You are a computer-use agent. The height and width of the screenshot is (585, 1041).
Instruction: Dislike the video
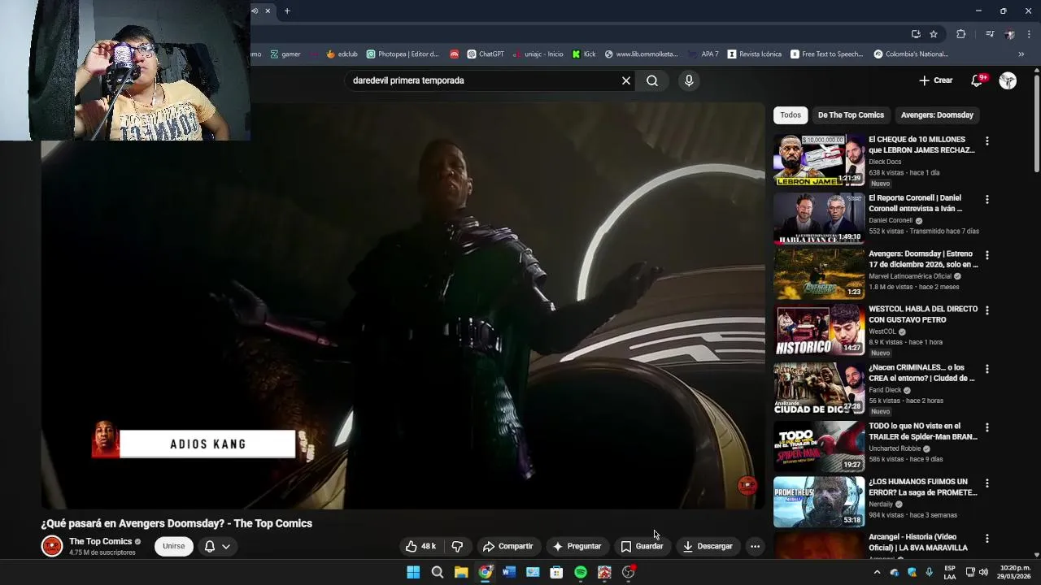457,546
